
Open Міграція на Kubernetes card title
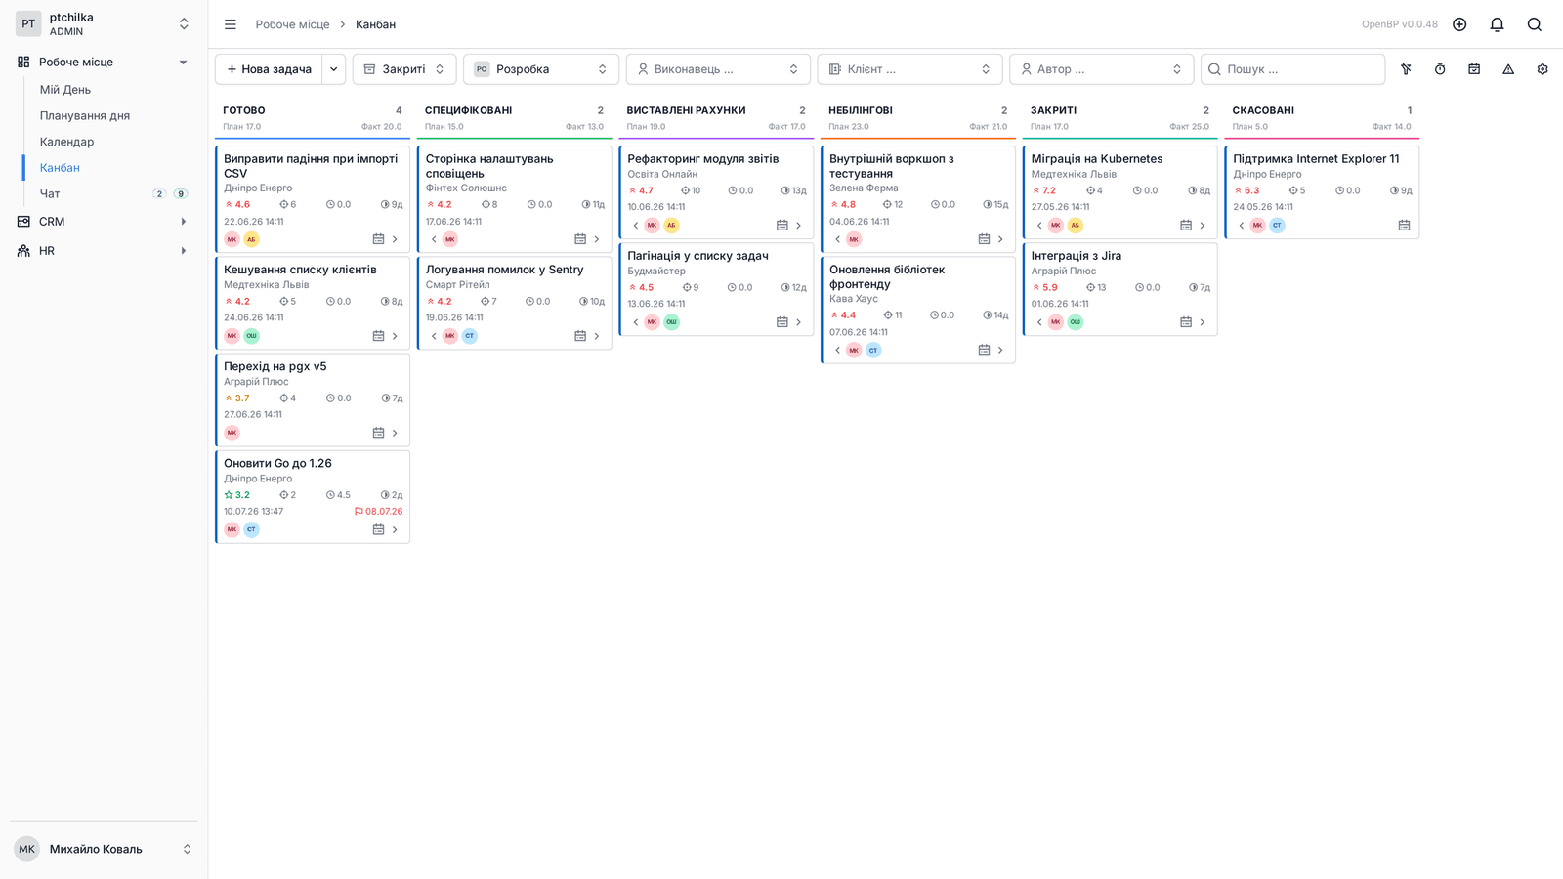pos(1097,159)
